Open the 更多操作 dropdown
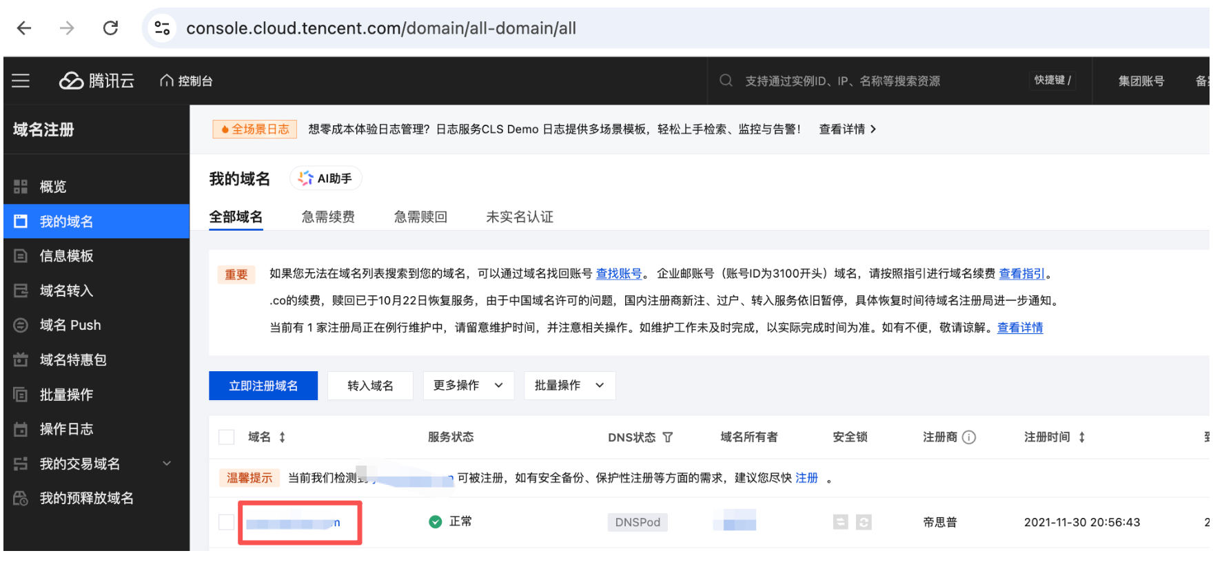 click(468, 386)
